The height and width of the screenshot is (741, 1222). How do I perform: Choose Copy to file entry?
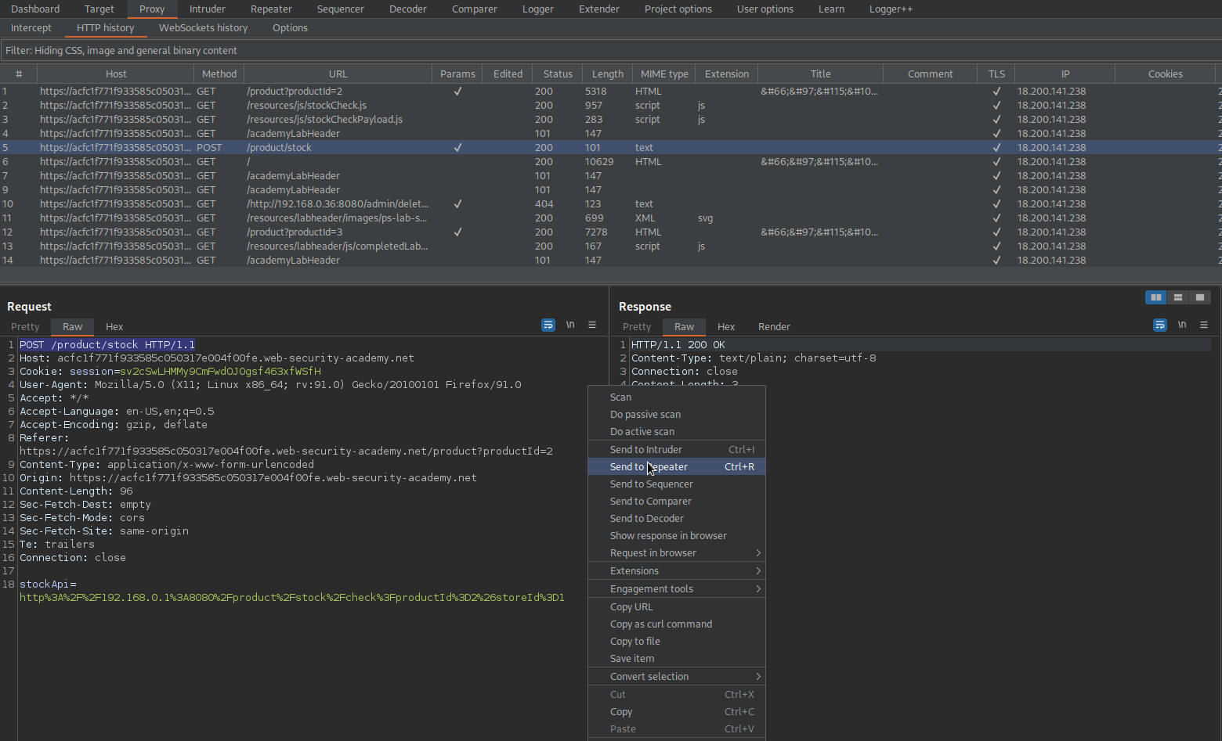[677, 642]
